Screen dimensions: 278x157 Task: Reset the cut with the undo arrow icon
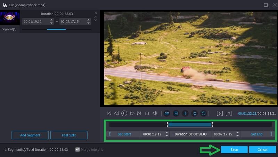tap(204, 113)
